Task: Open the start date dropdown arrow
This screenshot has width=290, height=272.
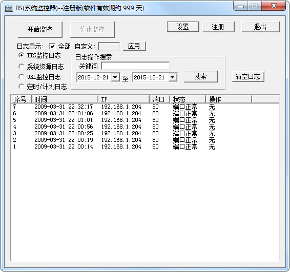Action: click(115, 77)
